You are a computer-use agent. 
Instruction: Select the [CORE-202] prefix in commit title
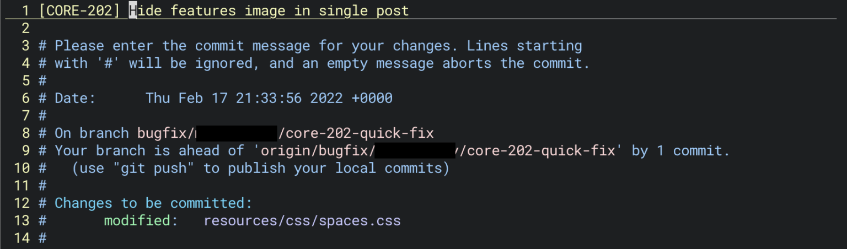79,10
